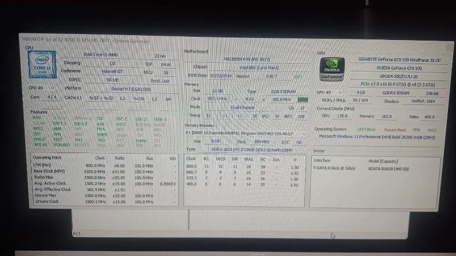Viewport: 456px width, 256px height.
Task: Click the MSI B85M-E45 (MS-7817) motherboard field
Action: [246, 59]
